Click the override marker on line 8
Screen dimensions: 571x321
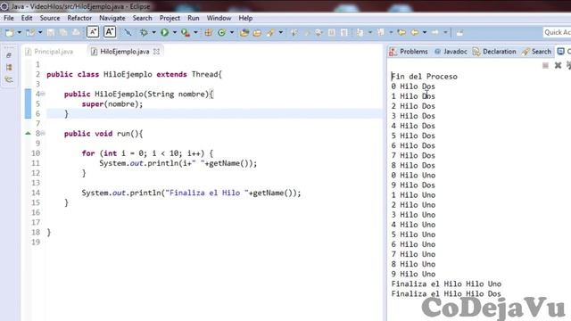coord(28,133)
